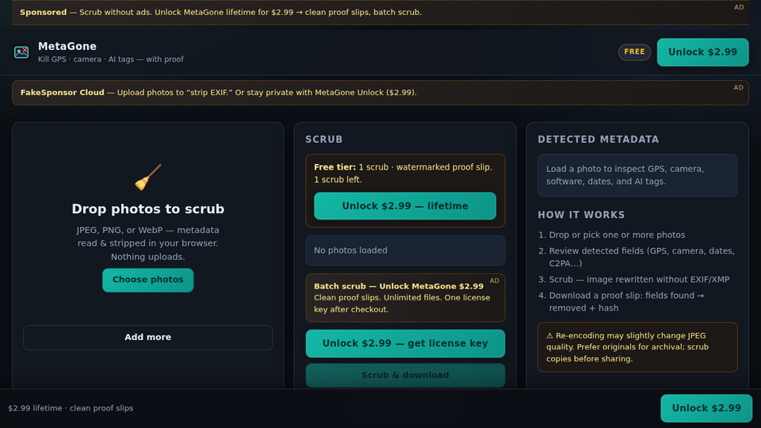This screenshot has height=428, width=761.
Task: Click step 3 Scrub image rewritten text
Action: tap(639, 280)
